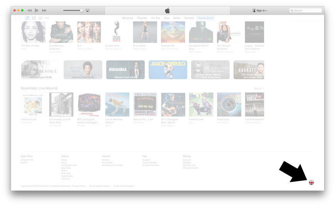The height and width of the screenshot is (206, 335).
Task: Select the Music library icon
Action: pyautogui.click(x=27, y=18)
